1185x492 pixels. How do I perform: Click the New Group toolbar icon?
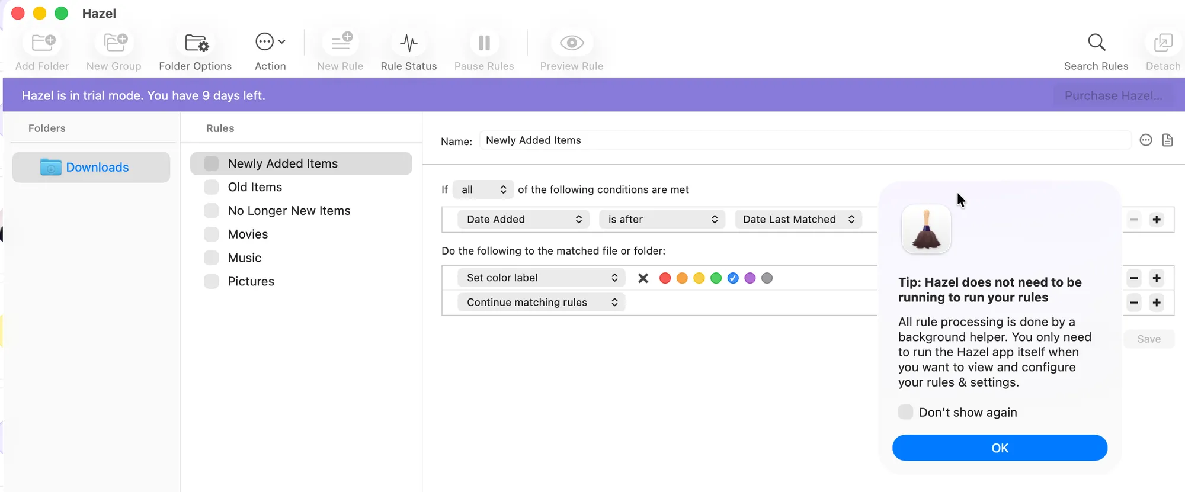[x=115, y=43]
